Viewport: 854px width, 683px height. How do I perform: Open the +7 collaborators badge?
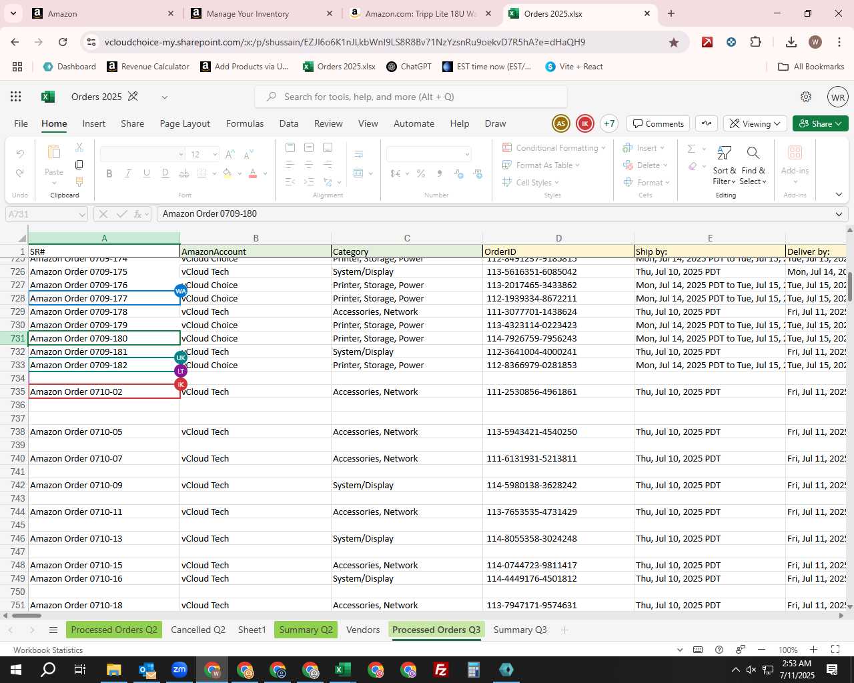(x=609, y=123)
